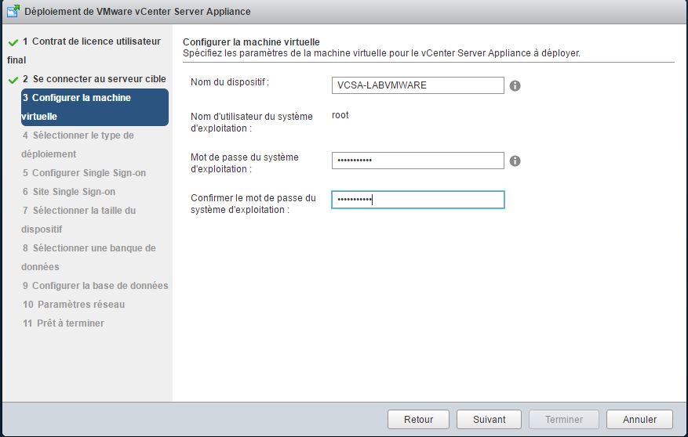The image size is (688, 437).
Task: Select step 3 Configurer la machine virtuelle
Action: point(95,107)
